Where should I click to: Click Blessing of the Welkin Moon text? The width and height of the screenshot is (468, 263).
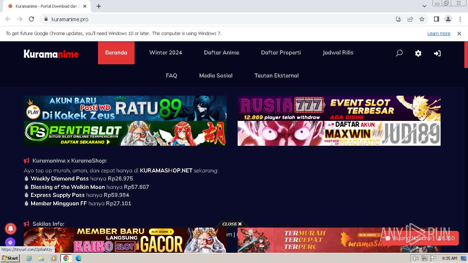pyautogui.click(x=68, y=187)
